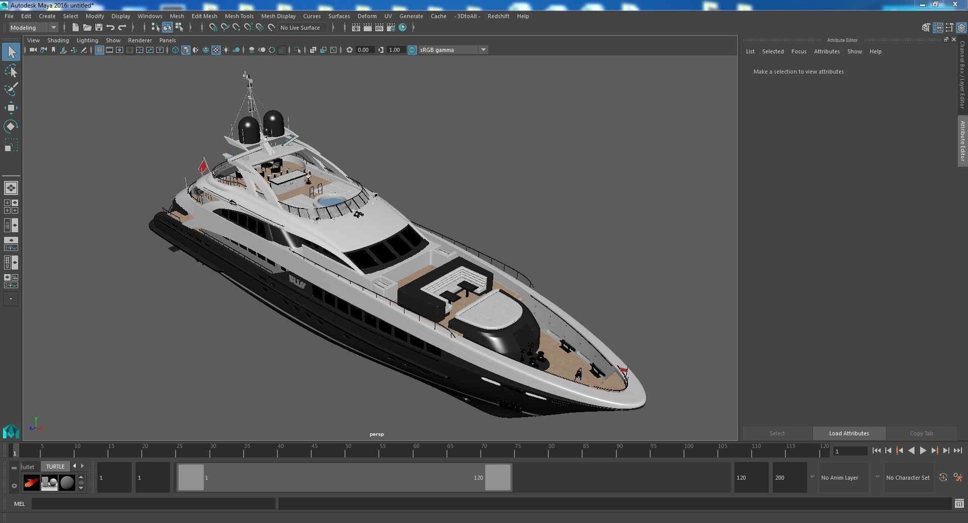Render the current frame clapperboard icon
This screenshot has height=523, width=968.
click(x=367, y=27)
